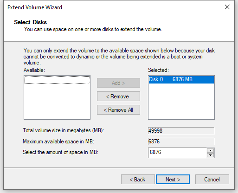Click blank area below Disk 0 in Selected list

point(181,101)
